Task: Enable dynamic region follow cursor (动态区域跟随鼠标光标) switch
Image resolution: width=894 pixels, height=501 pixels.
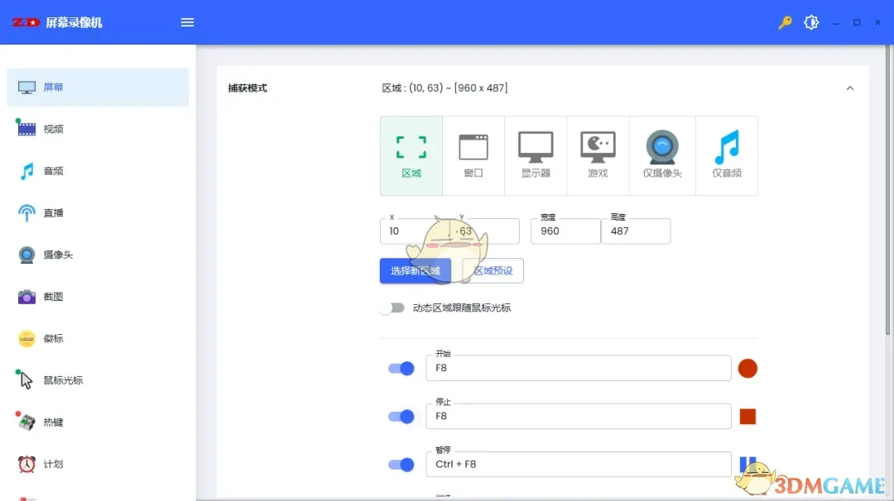Action: 392,308
